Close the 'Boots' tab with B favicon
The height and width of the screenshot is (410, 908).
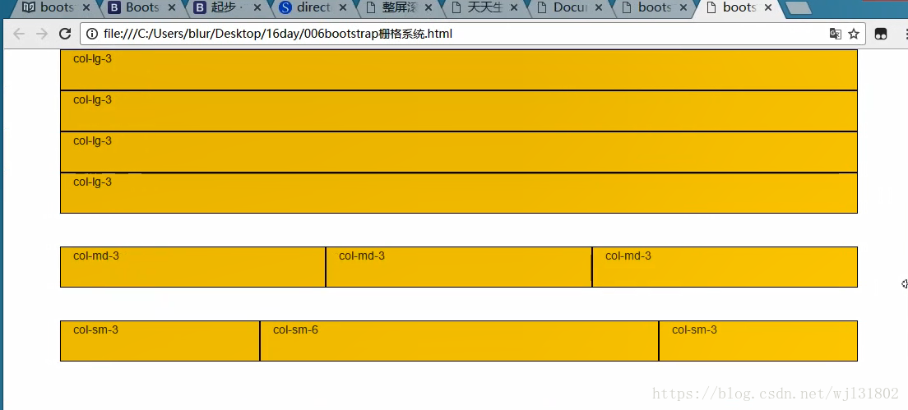(x=171, y=7)
